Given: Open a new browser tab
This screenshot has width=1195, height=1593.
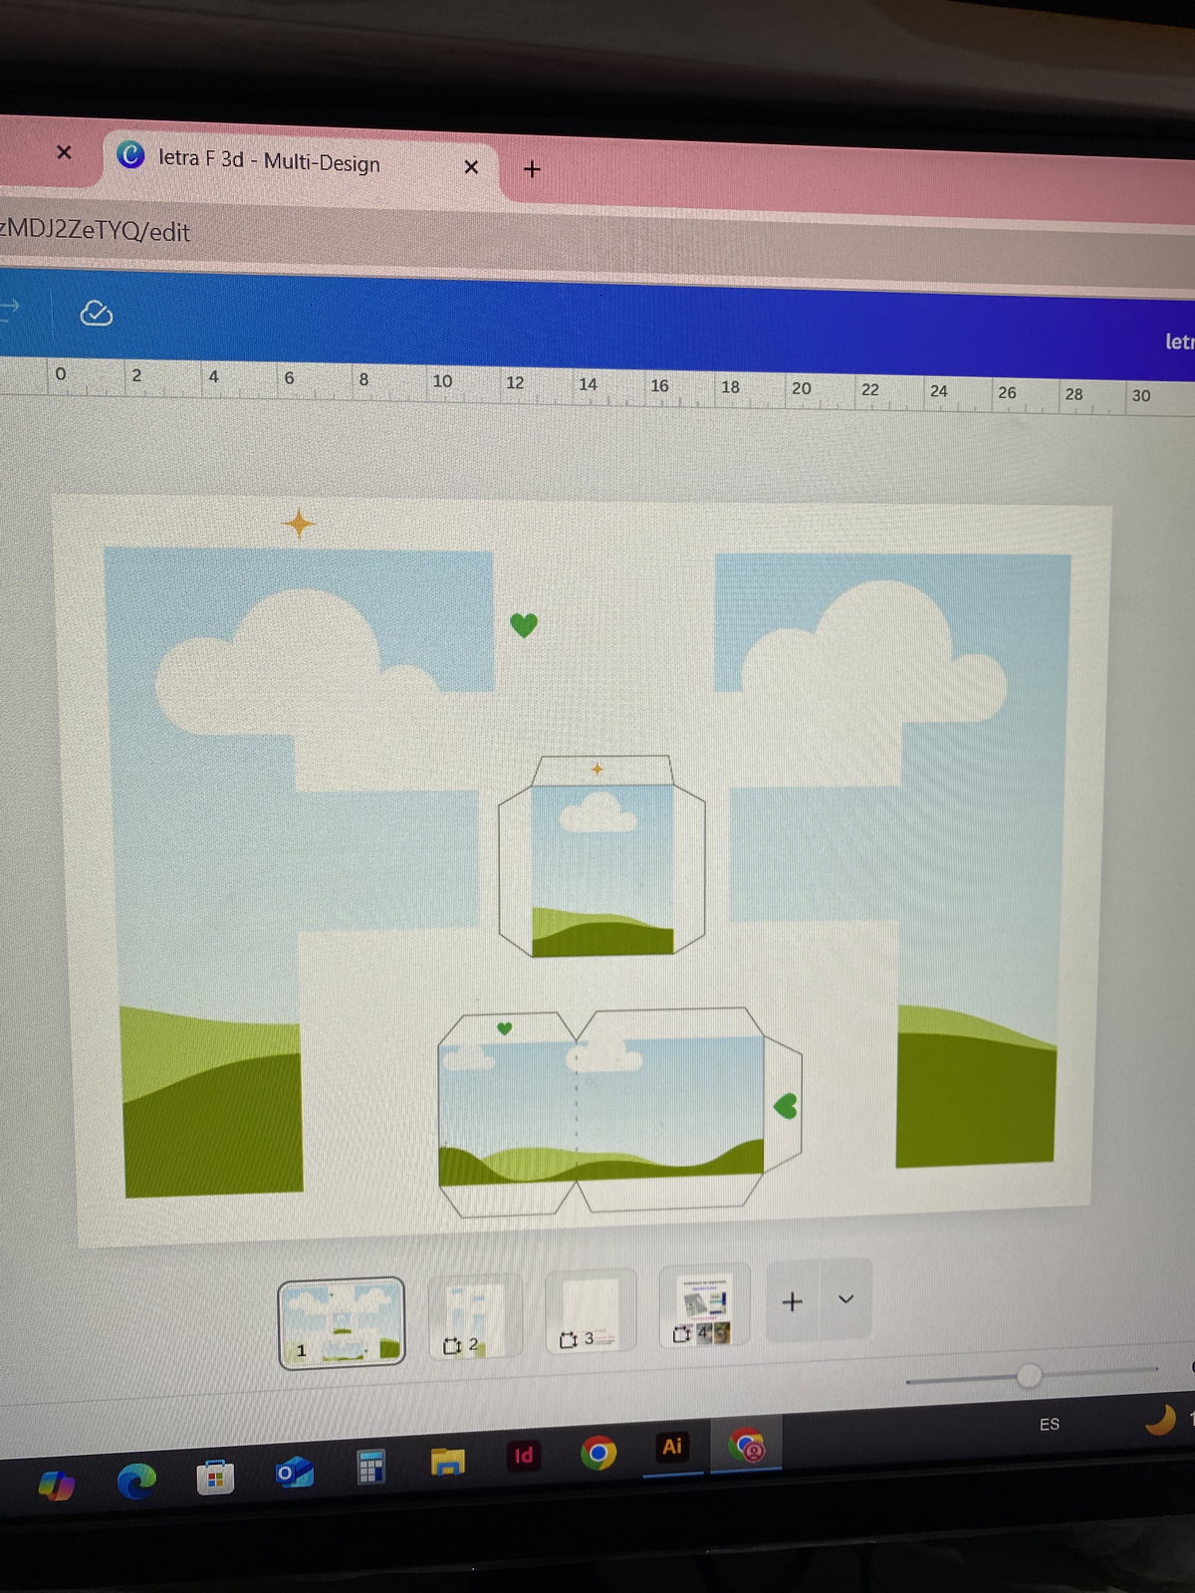Looking at the screenshot, I should [532, 169].
